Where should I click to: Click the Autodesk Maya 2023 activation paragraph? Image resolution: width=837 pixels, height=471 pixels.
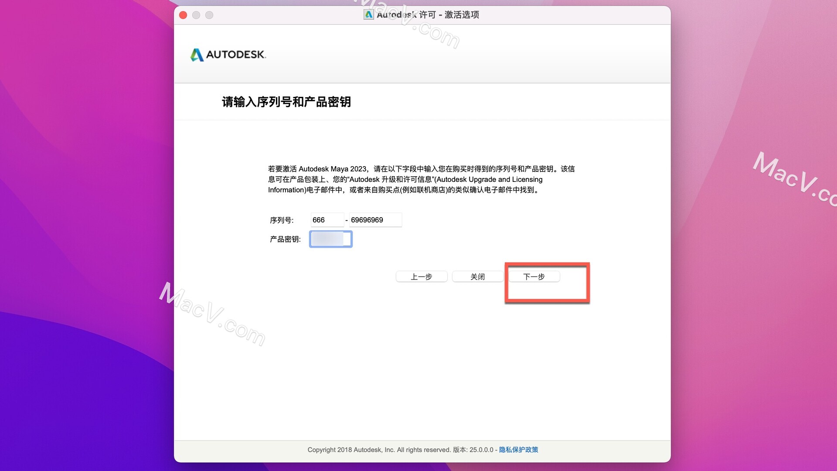[421, 179]
